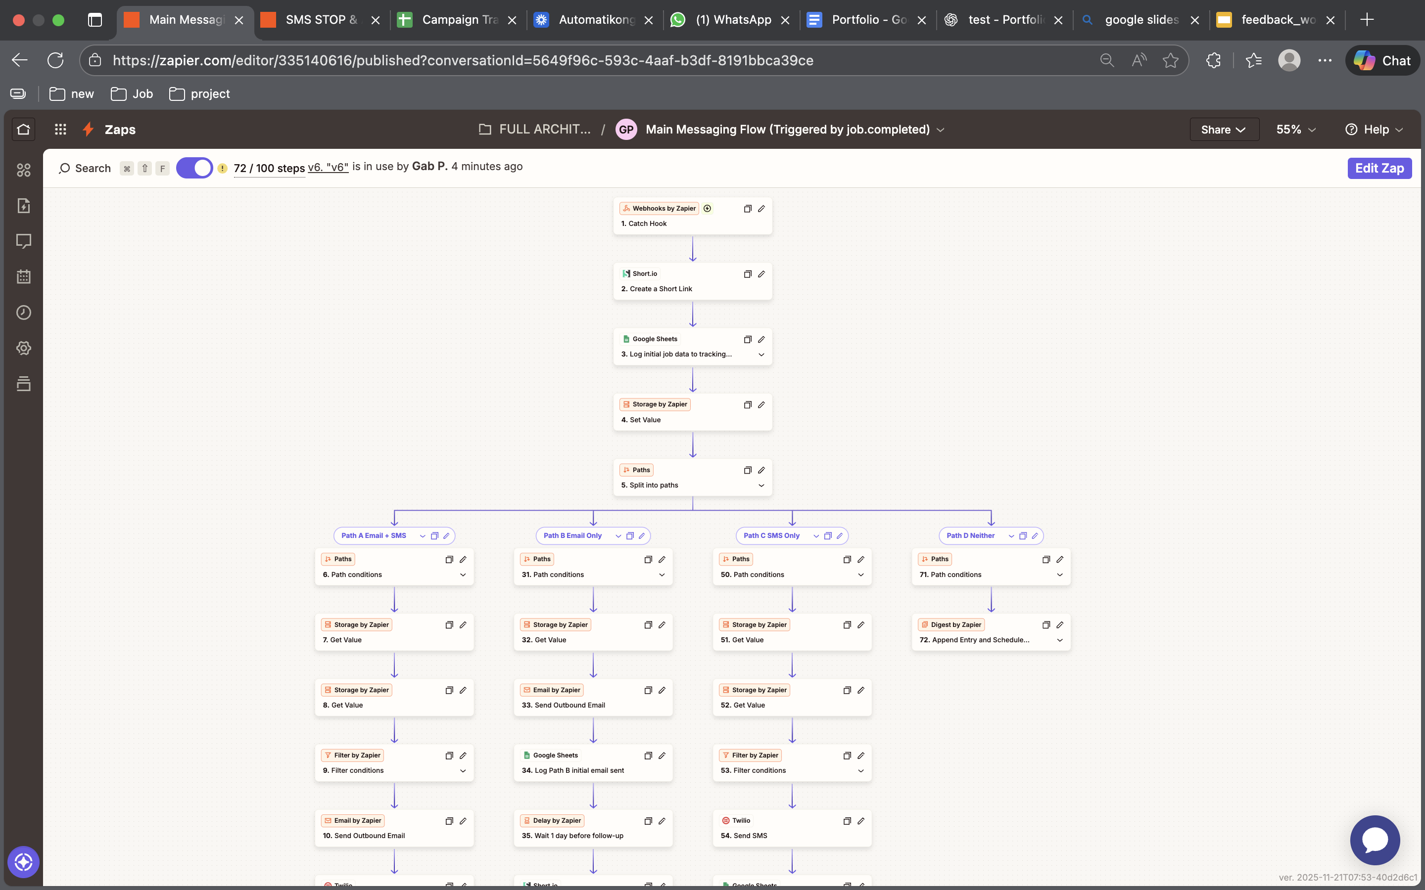
Task: Click the warning indicator beside the Zap toggle
Action: pyautogui.click(x=222, y=168)
